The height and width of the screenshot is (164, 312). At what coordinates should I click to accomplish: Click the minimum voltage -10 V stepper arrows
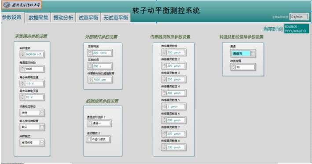[x=22, y=84]
